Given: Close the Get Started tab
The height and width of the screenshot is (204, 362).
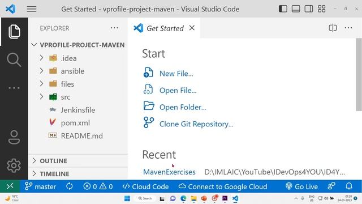Looking at the screenshot, I should click(x=192, y=28).
